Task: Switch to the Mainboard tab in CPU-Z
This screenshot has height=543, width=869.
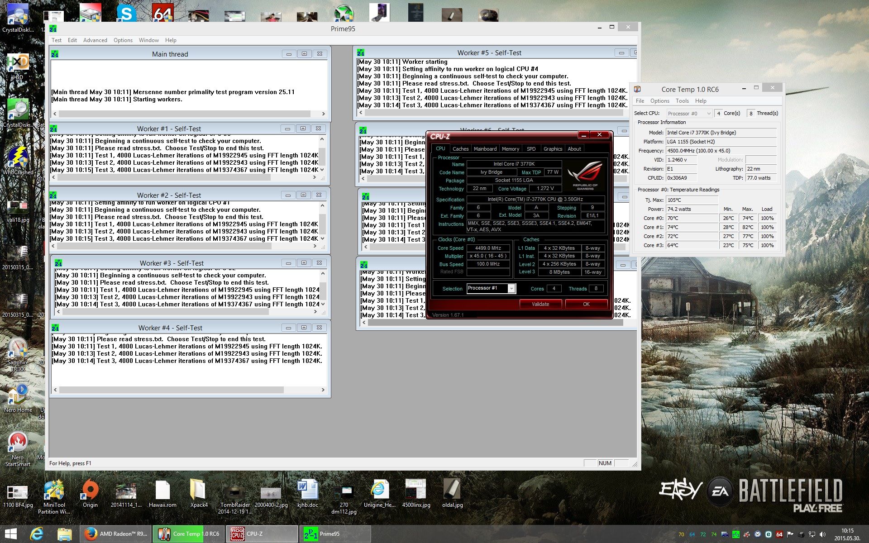Action: [x=485, y=149]
